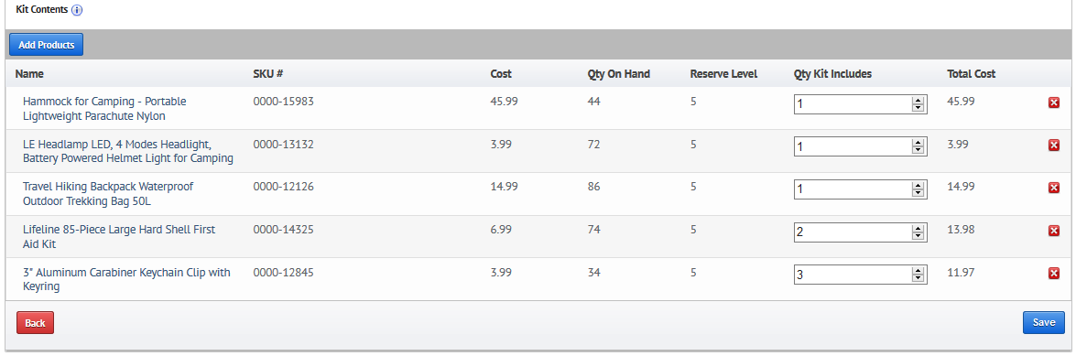Increase the Backpack kit quantity with up arrow

[918, 186]
